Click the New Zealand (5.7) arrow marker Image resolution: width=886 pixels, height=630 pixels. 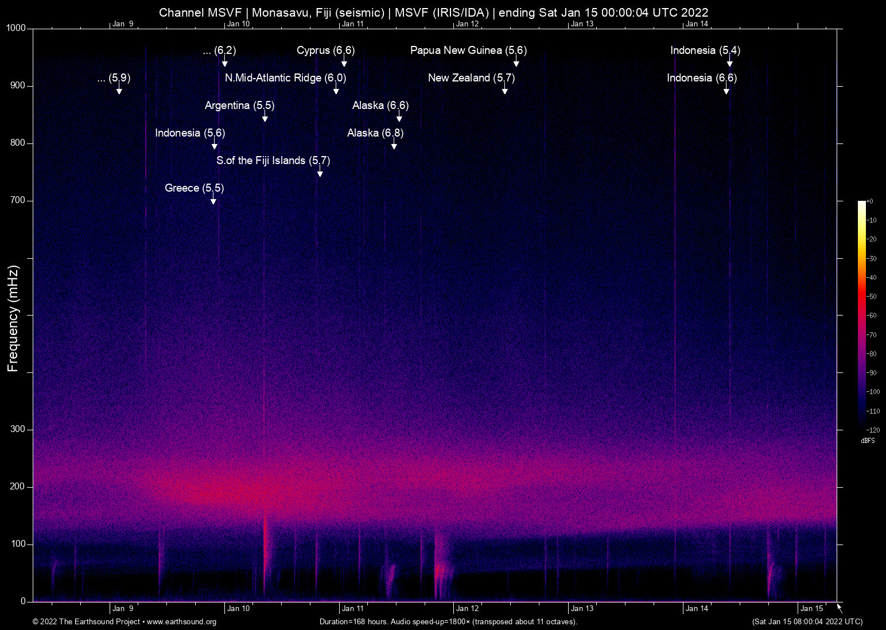pyautogui.click(x=506, y=88)
